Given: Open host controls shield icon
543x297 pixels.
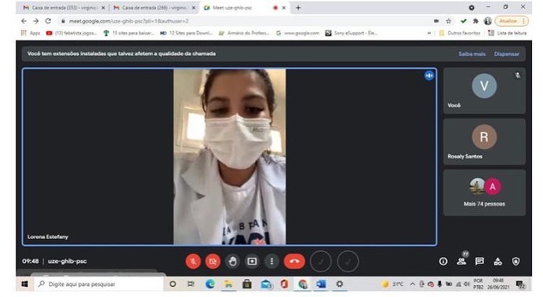Looking at the screenshot, I should [516, 262].
